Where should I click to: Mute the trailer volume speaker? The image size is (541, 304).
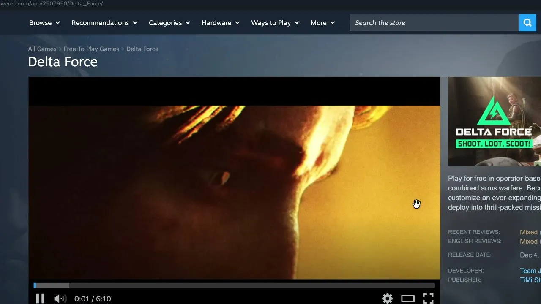(x=60, y=299)
